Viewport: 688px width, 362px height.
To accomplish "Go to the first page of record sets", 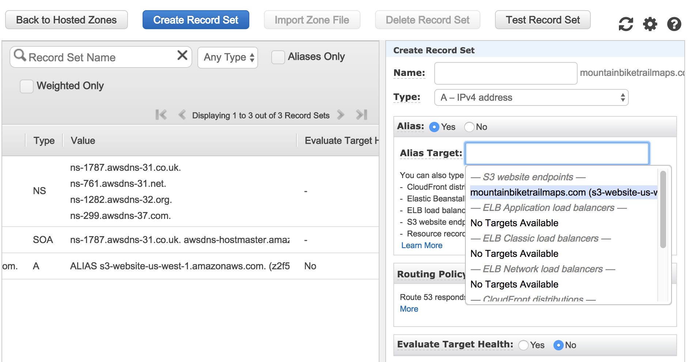I will pyautogui.click(x=161, y=115).
